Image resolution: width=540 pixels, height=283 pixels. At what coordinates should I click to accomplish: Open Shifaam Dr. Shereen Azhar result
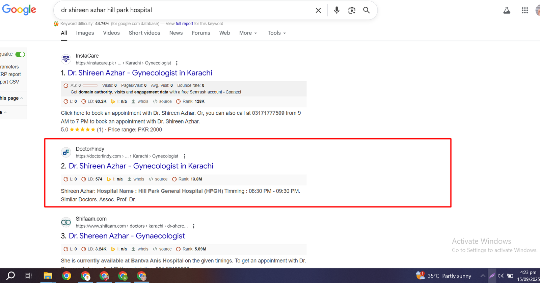pyautogui.click(x=127, y=236)
